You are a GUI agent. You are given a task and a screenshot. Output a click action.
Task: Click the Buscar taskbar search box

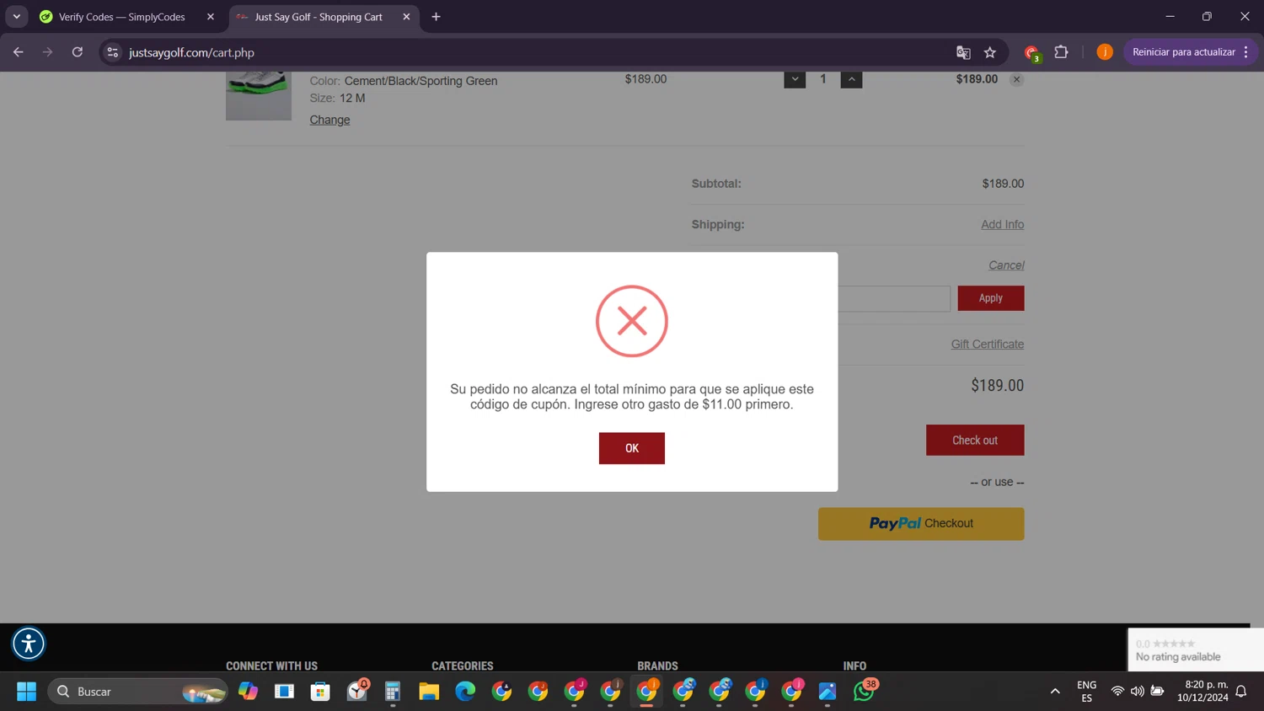(x=137, y=692)
